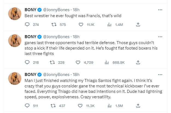Share the flat footed boxers tweet
This screenshot has height=113, width=171.
click(x=138, y=62)
